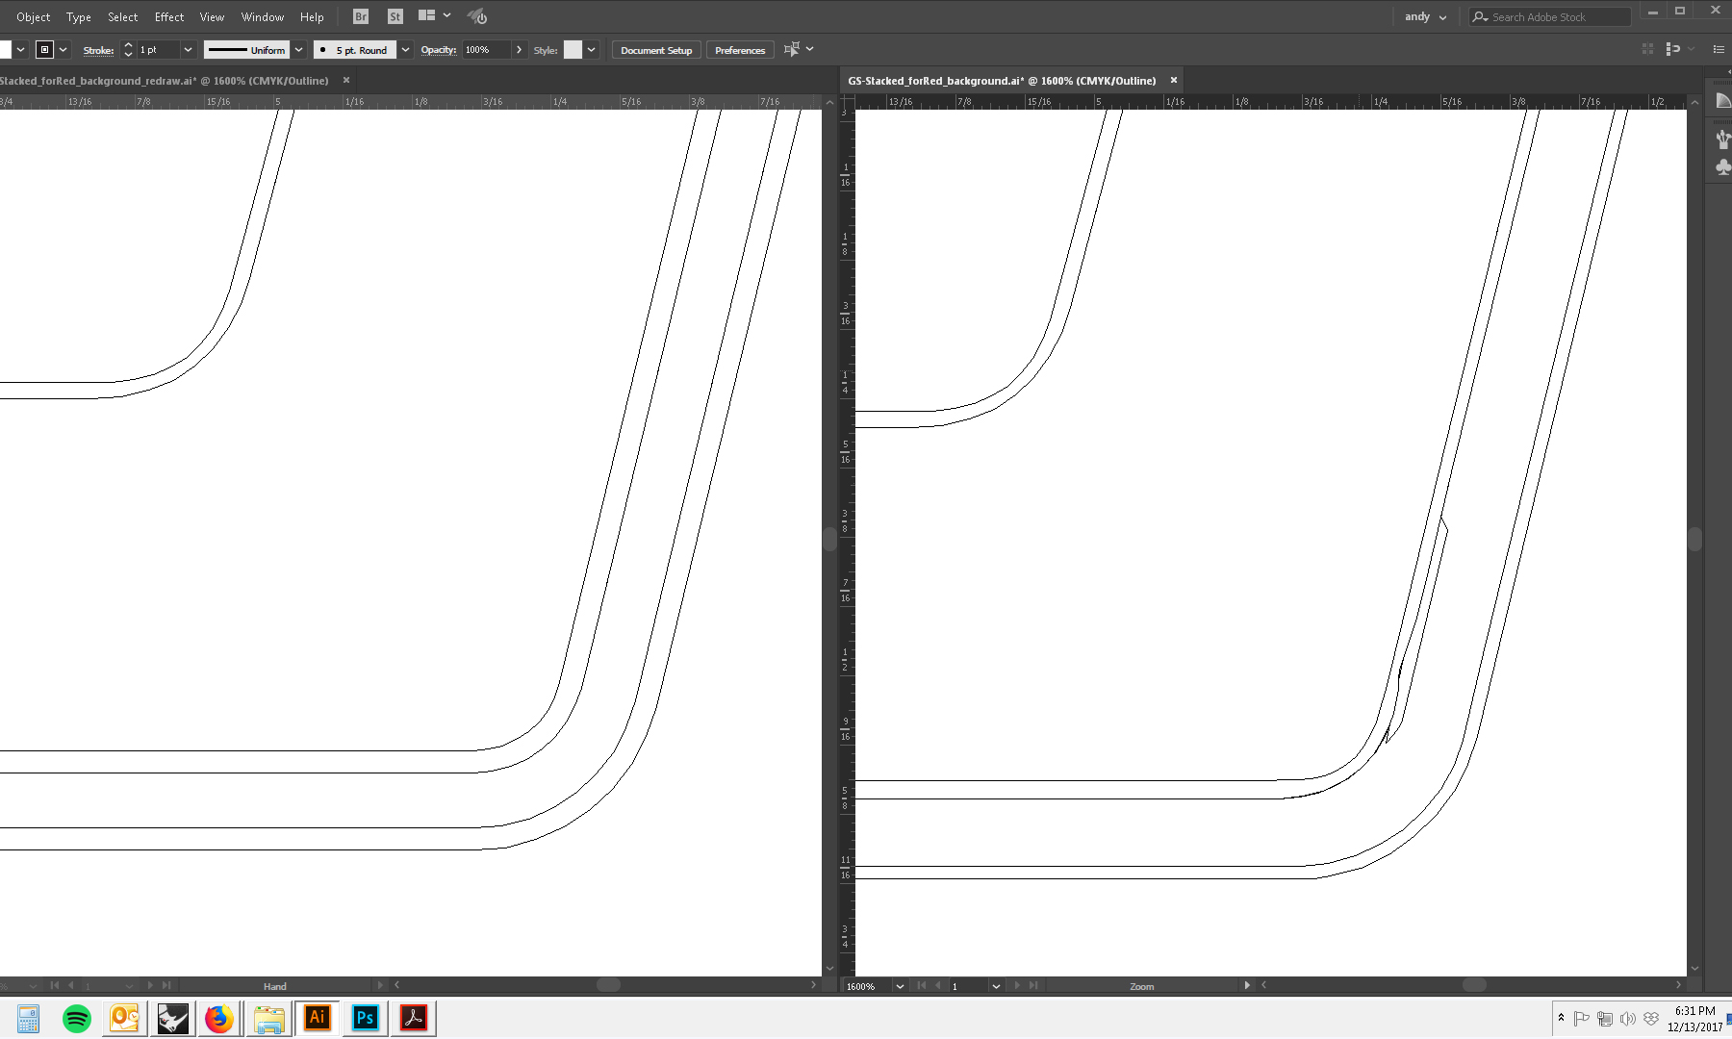Viewport: 1732px width, 1039px height.
Task: Open the View menu
Action: click(212, 16)
